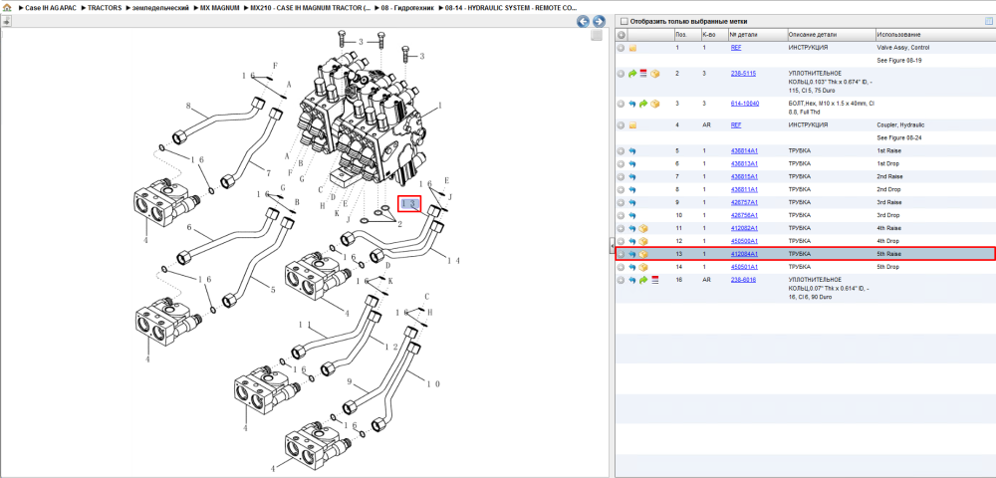Click package box icon in 412082A1 row
Screen dimensions: 996x478
pyautogui.click(x=643, y=228)
